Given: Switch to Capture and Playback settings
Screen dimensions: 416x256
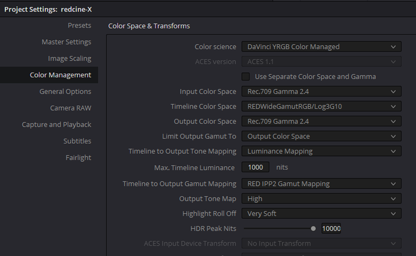Looking at the screenshot, I should point(57,125).
